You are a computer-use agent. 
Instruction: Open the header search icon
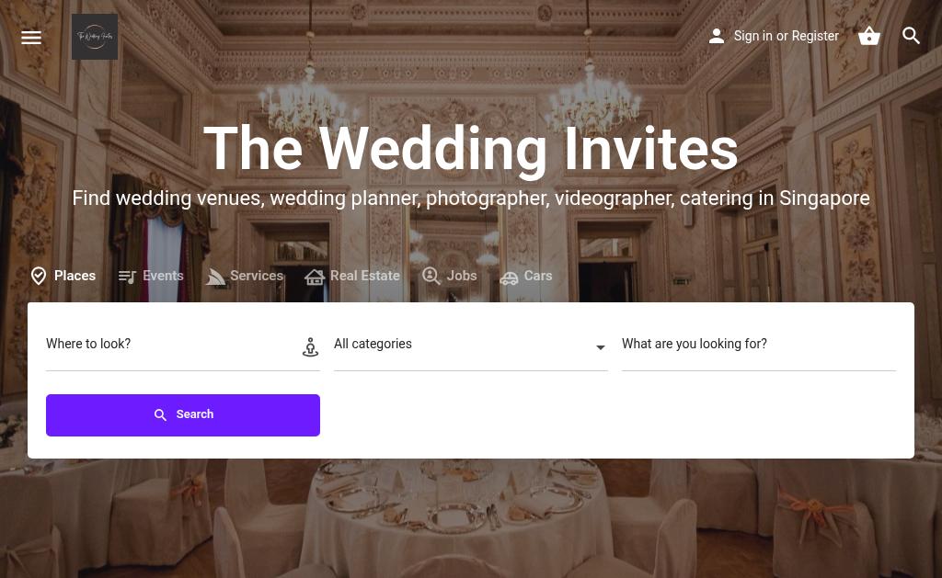911,36
